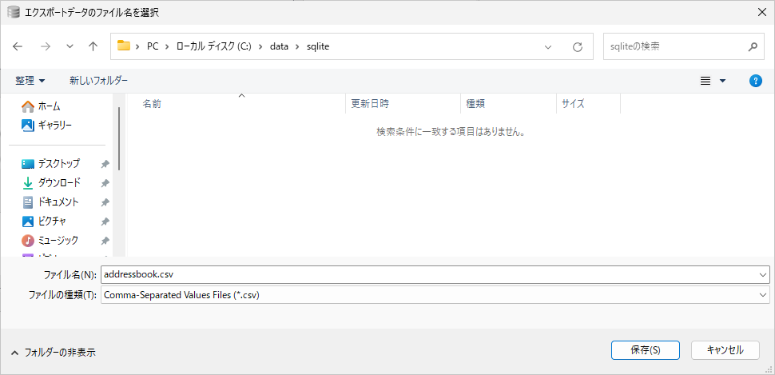Open the 整理 menu

(30, 81)
